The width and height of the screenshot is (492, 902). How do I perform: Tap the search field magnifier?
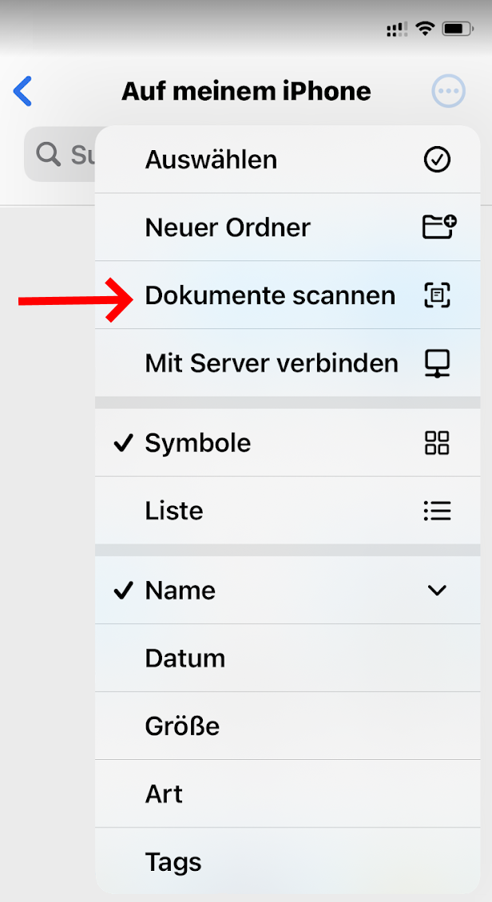(49, 154)
